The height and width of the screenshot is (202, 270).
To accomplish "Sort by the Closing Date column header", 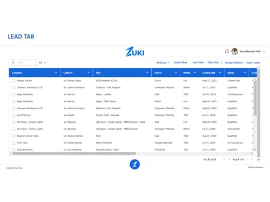I will (x=208, y=73).
